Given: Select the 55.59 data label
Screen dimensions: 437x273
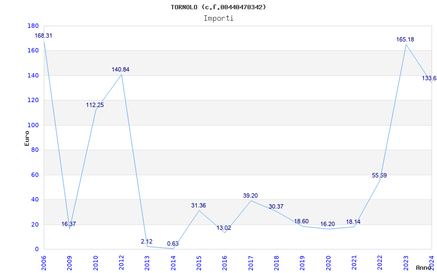Looking at the screenshot, I should tap(379, 175).
